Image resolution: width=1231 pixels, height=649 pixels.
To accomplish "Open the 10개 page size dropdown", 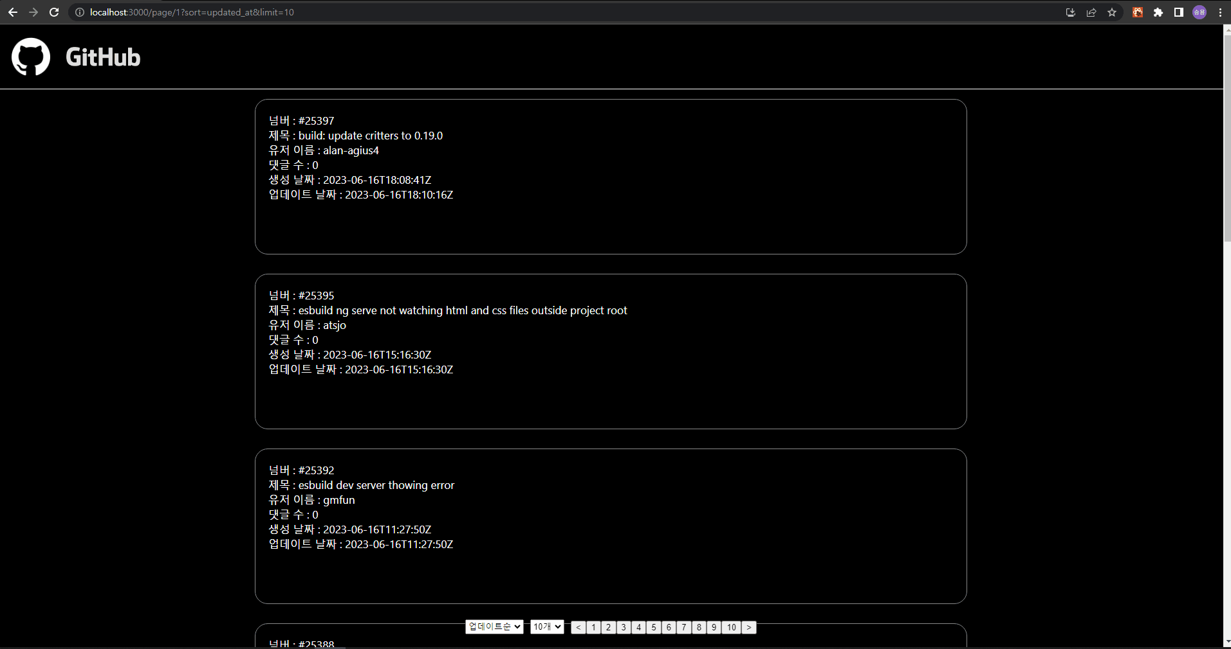I will coord(546,627).
